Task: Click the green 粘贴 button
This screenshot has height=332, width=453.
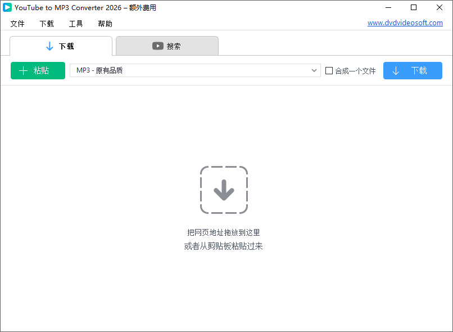Action: (x=38, y=70)
